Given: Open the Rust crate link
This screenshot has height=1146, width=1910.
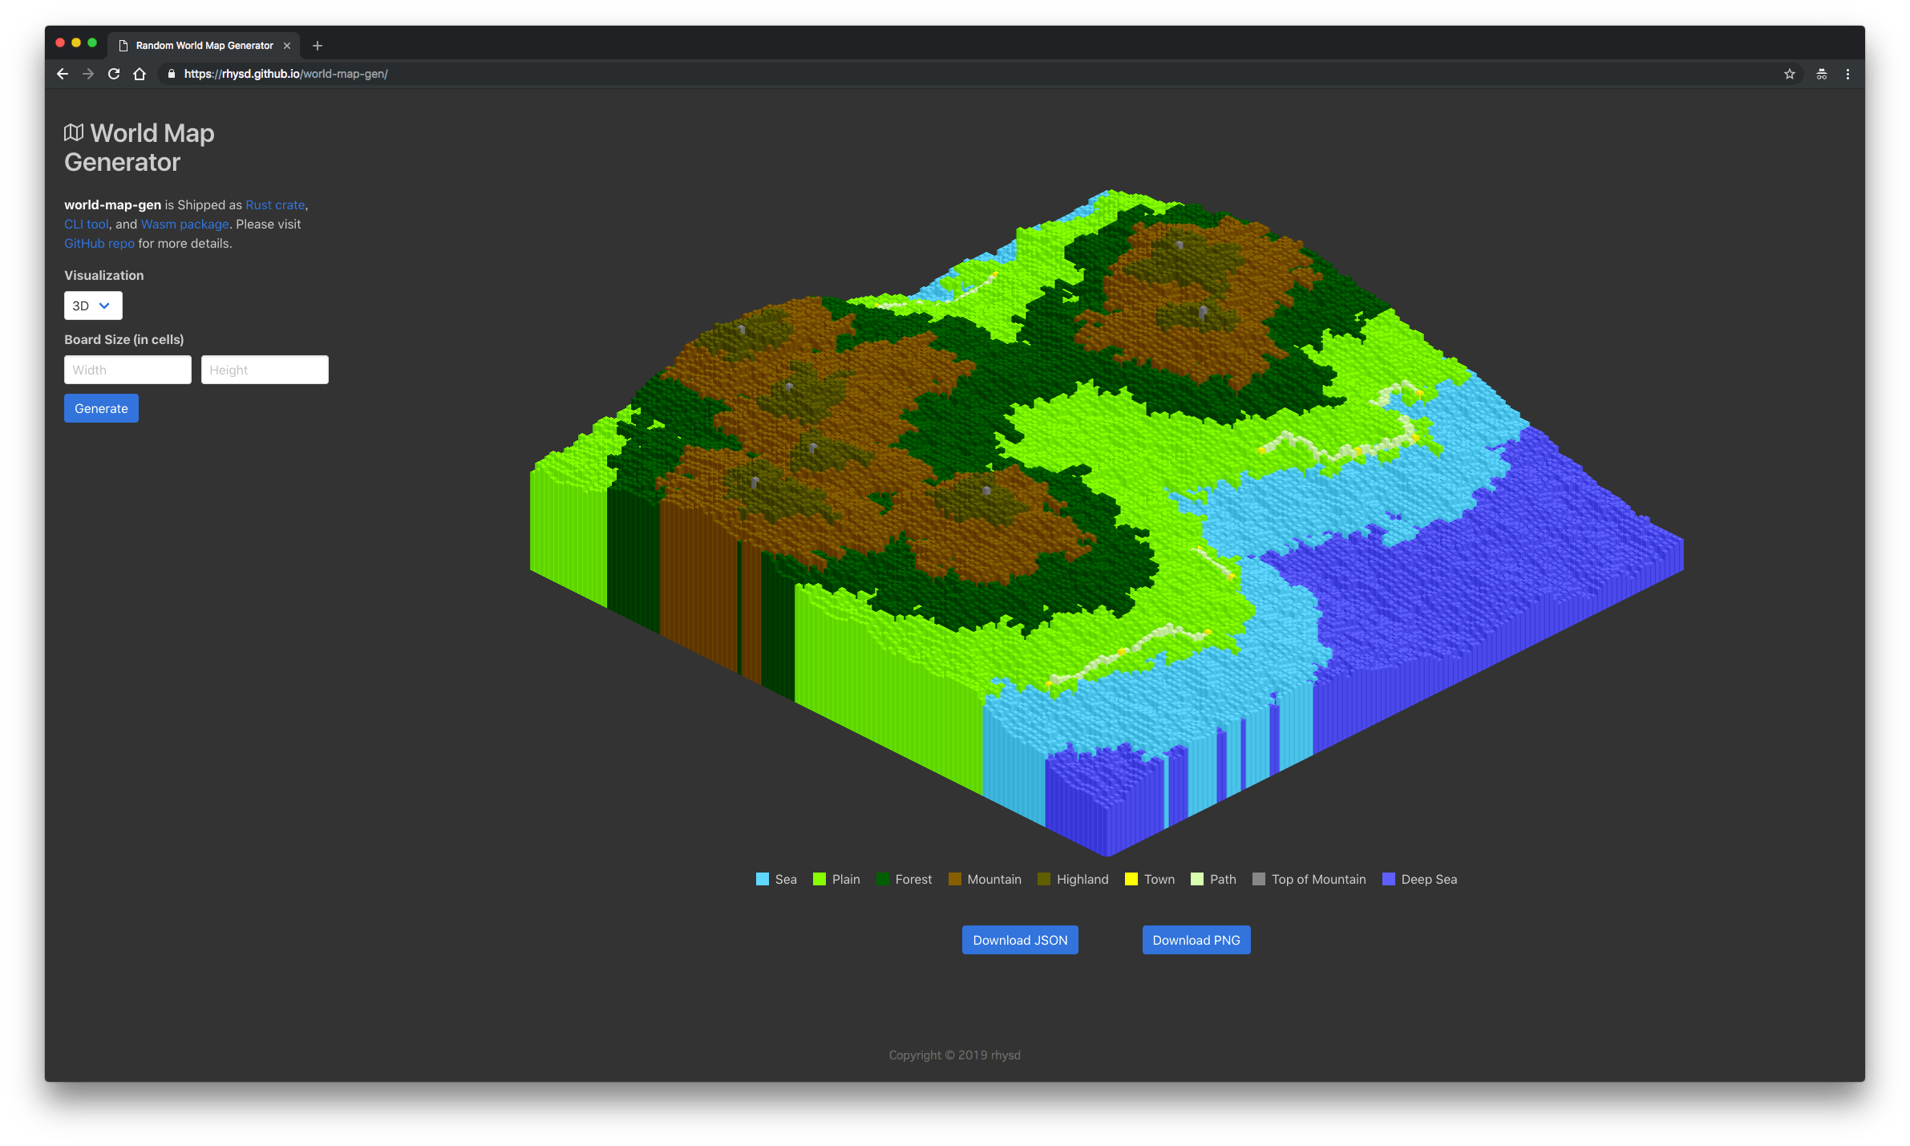Looking at the screenshot, I should pyautogui.click(x=275, y=205).
